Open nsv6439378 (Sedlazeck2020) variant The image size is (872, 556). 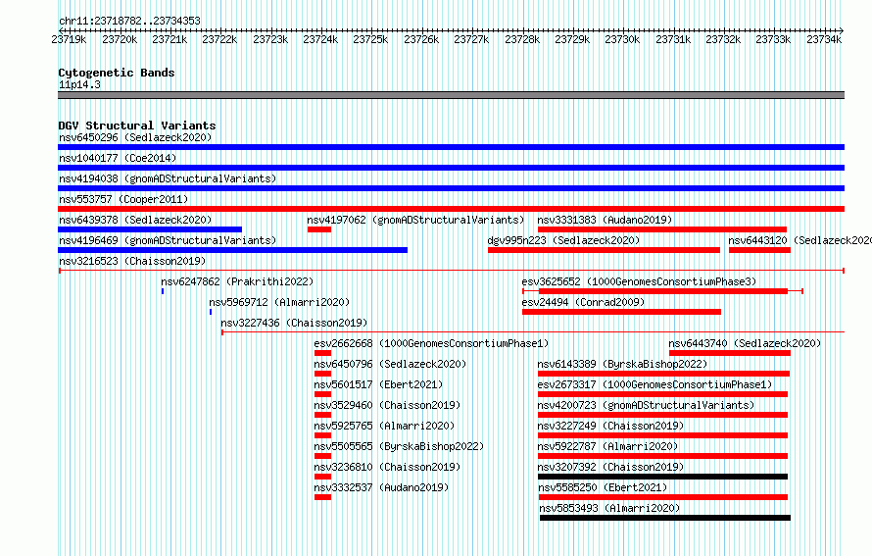click(135, 220)
